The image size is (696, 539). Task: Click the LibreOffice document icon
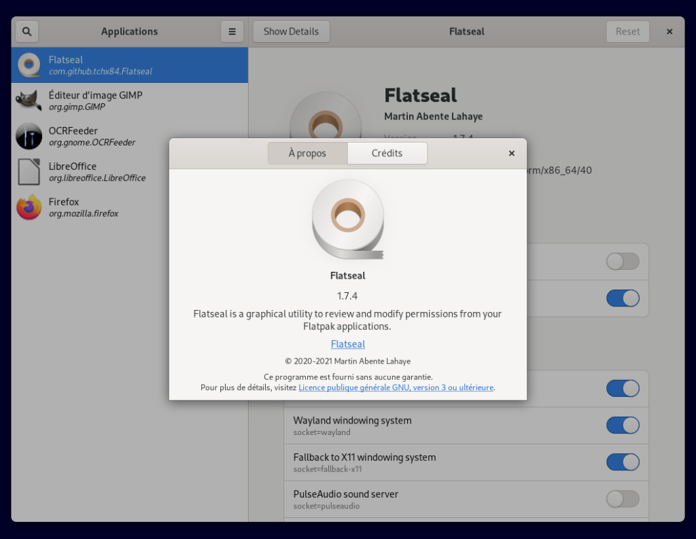point(29,172)
